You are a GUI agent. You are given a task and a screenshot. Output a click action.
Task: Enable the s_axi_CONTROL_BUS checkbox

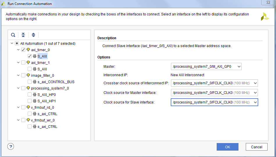(x=30, y=82)
